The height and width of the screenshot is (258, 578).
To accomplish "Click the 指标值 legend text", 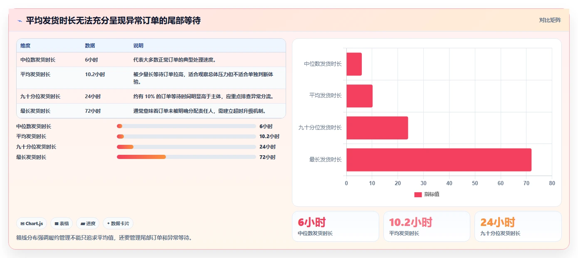I will click(432, 194).
